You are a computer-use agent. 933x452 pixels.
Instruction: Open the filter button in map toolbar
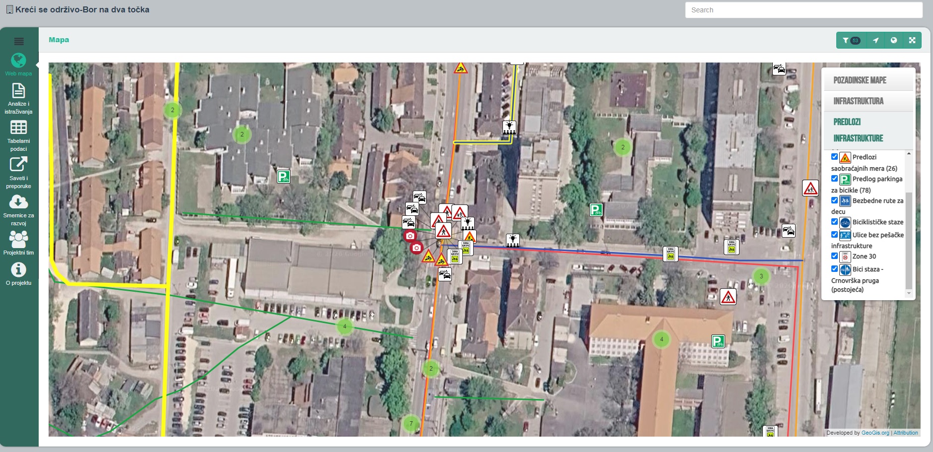pos(851,40)
